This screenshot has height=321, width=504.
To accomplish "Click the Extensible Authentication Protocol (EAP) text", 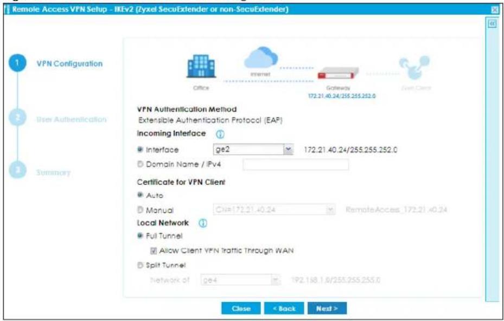I will coord(210,120).
